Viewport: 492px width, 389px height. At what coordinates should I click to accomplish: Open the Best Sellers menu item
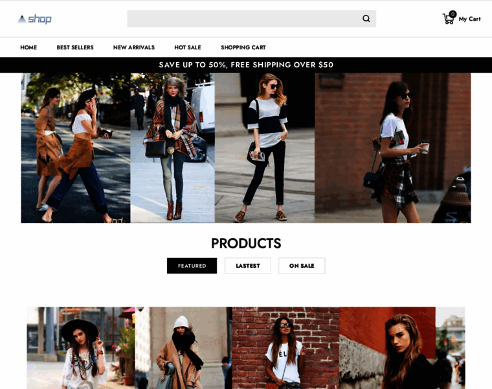[75, 47]
